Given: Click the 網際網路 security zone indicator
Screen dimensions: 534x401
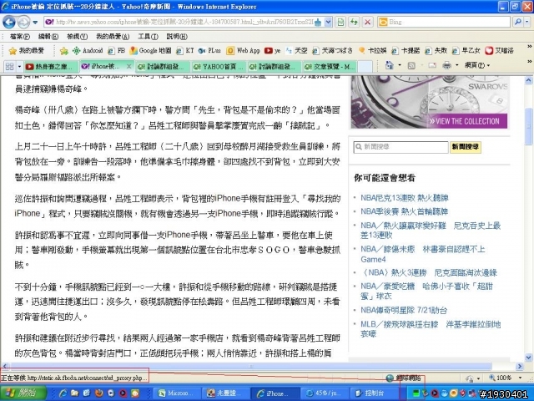Looking at the screenshot, I should 405,378.
